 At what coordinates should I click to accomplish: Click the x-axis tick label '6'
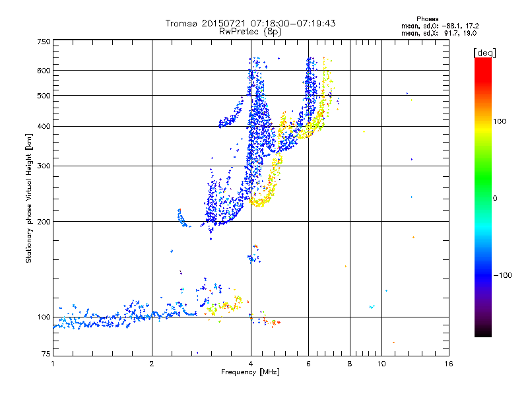[308, 364]
